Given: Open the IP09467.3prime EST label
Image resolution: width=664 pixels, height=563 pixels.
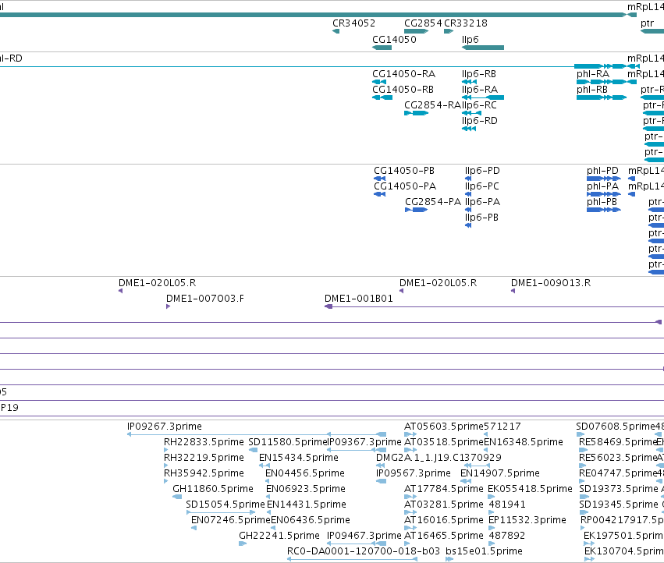Looking at the screenshot, I should 364,536.
